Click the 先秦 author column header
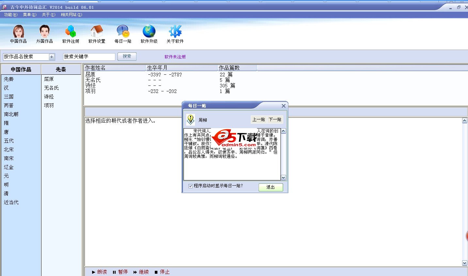This screenshot has width=468, height=276. pyautogui.click(x=61, y=69)
